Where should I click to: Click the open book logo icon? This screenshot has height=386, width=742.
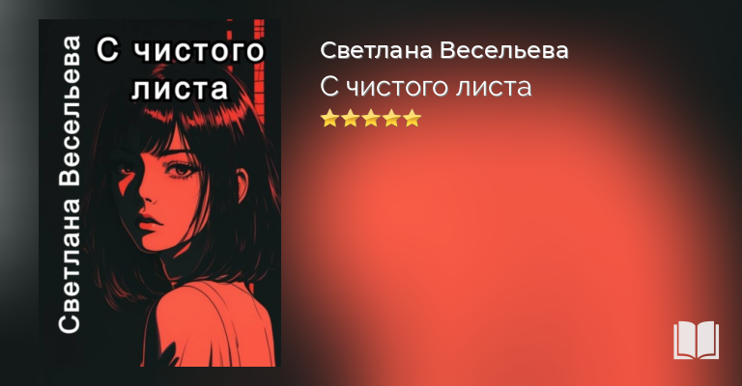click(696, 340)
